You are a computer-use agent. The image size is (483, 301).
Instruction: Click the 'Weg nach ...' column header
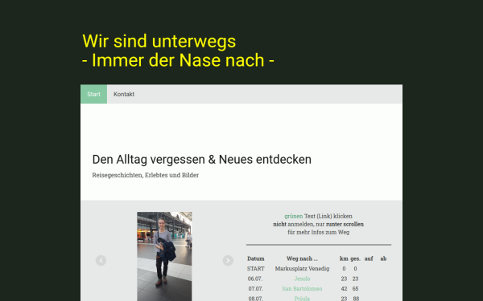(302, 258)
